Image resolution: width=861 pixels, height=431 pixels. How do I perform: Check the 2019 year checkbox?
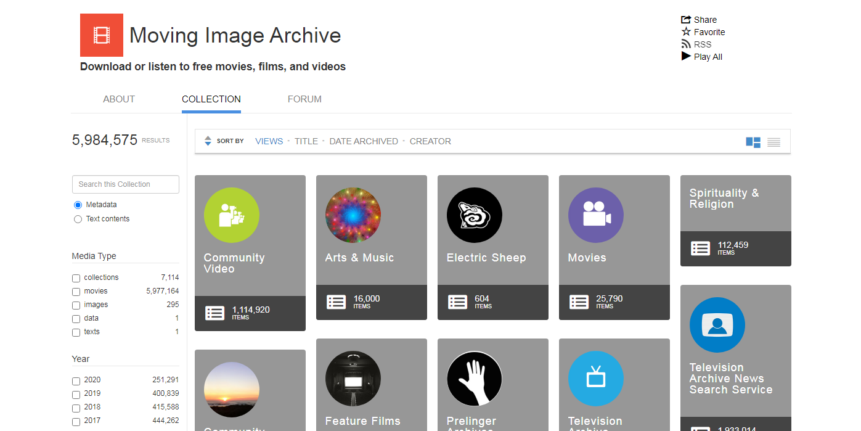click(x=76, y=395)
